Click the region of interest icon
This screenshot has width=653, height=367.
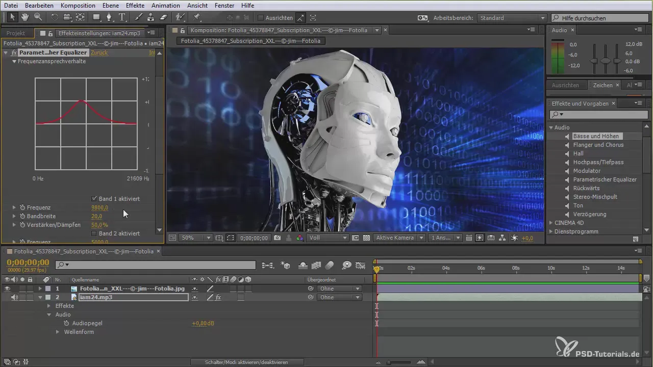click(231, 238)
